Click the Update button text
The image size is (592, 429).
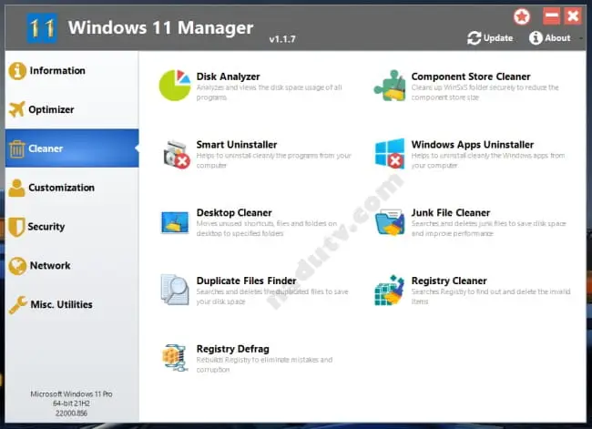tap(498, 38)
